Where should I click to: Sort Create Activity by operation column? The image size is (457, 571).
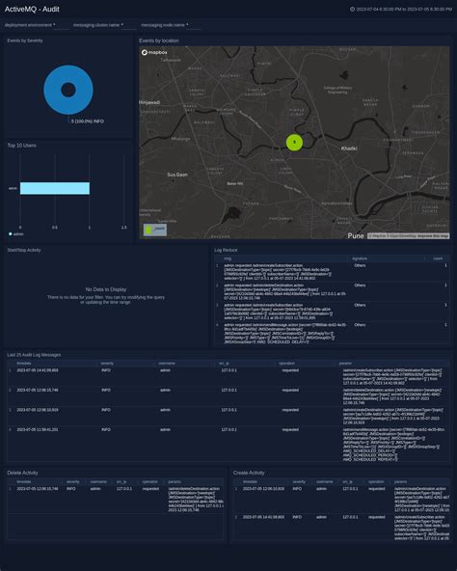(x=376, y=482)
